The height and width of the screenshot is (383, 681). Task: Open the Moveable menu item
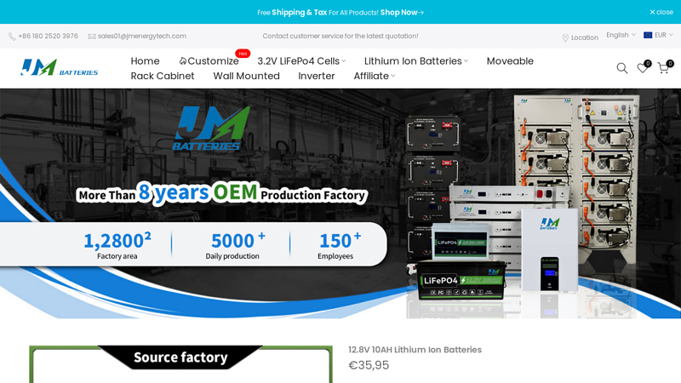510,61
